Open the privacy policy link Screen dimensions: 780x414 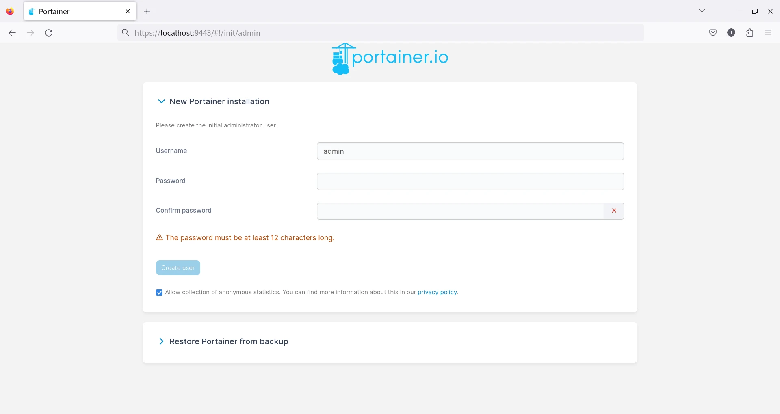[x=437, y=292]
